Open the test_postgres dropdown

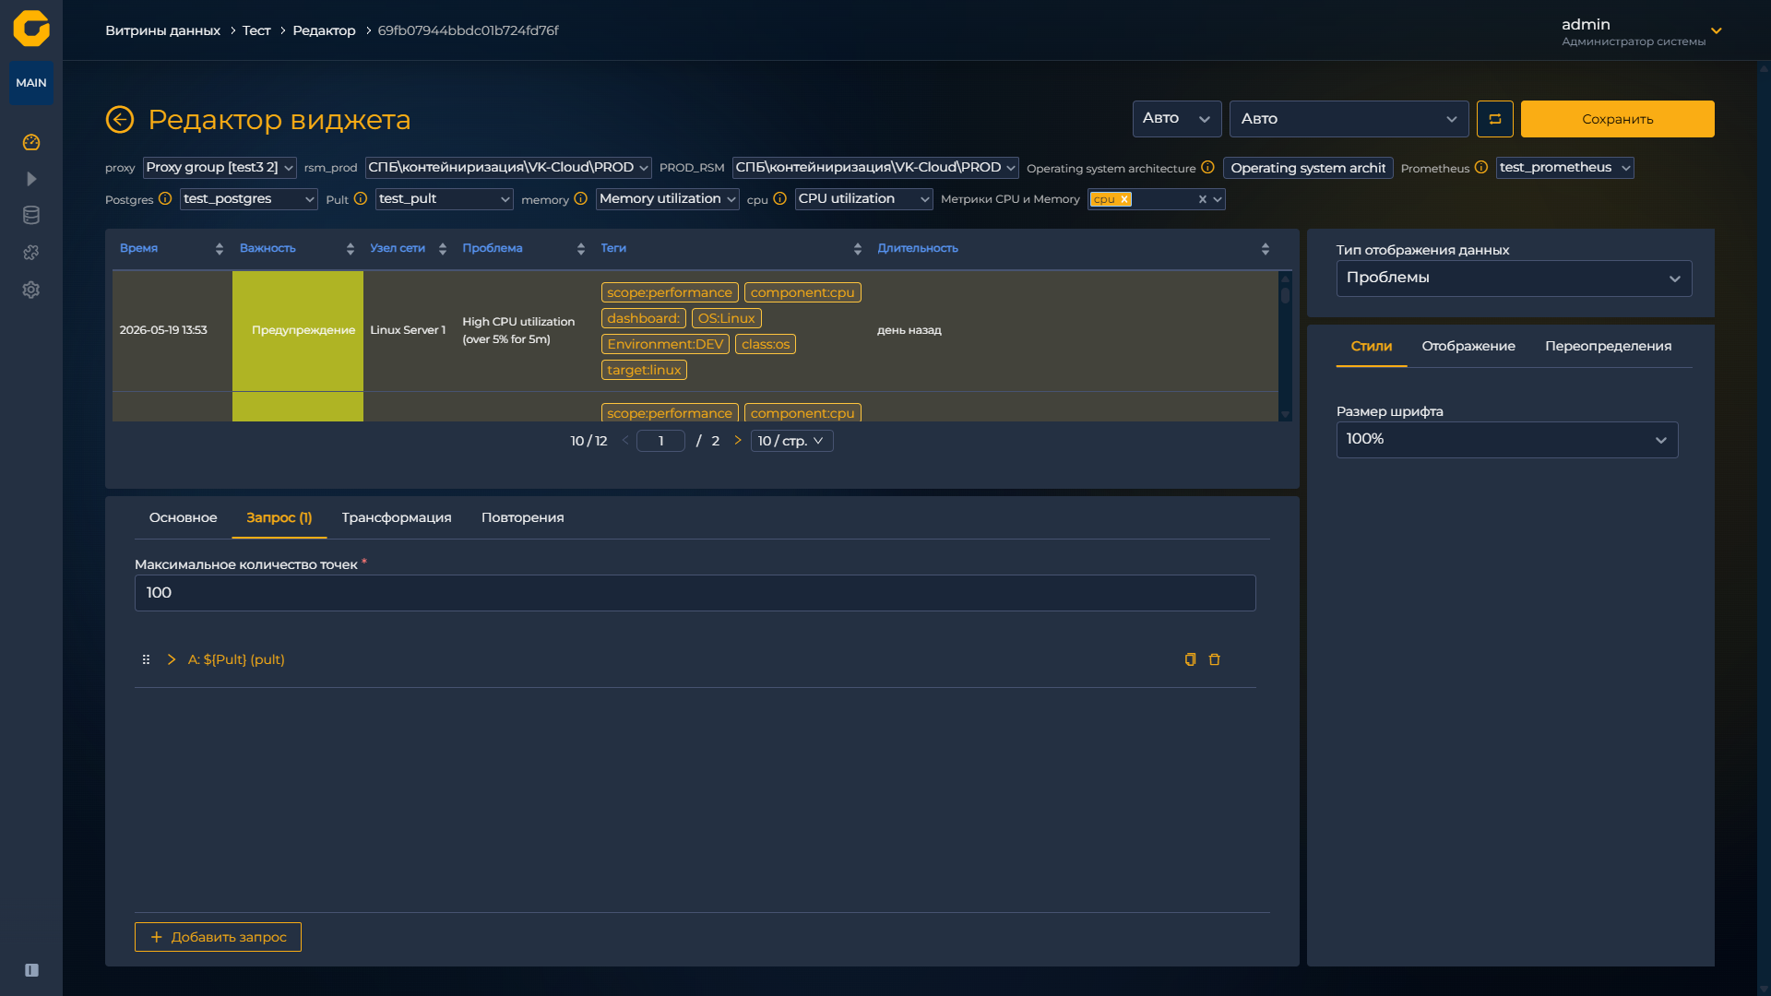249,199
